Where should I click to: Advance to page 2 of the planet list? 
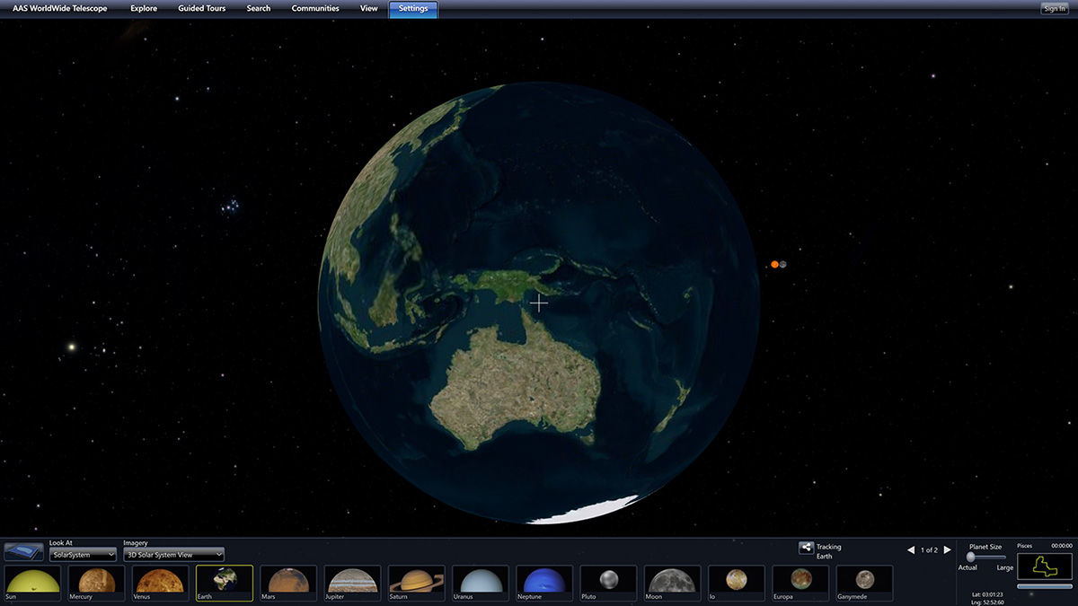click(x=947, y=549)
